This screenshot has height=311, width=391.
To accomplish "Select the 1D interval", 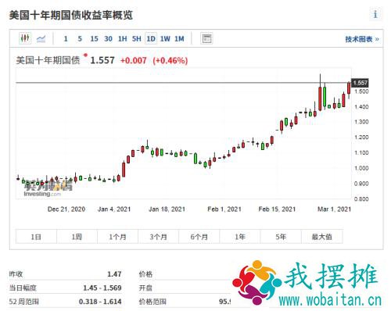I will [151, 39].
